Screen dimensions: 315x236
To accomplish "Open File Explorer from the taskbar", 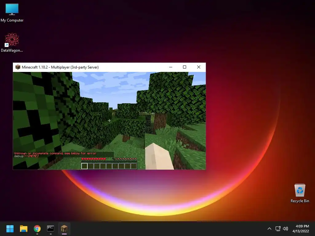I will (23, 229).
